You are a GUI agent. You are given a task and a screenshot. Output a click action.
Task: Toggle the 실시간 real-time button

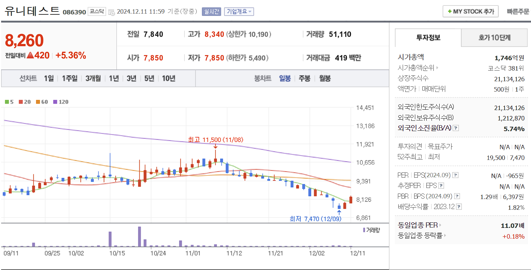(x=211, y=11)
